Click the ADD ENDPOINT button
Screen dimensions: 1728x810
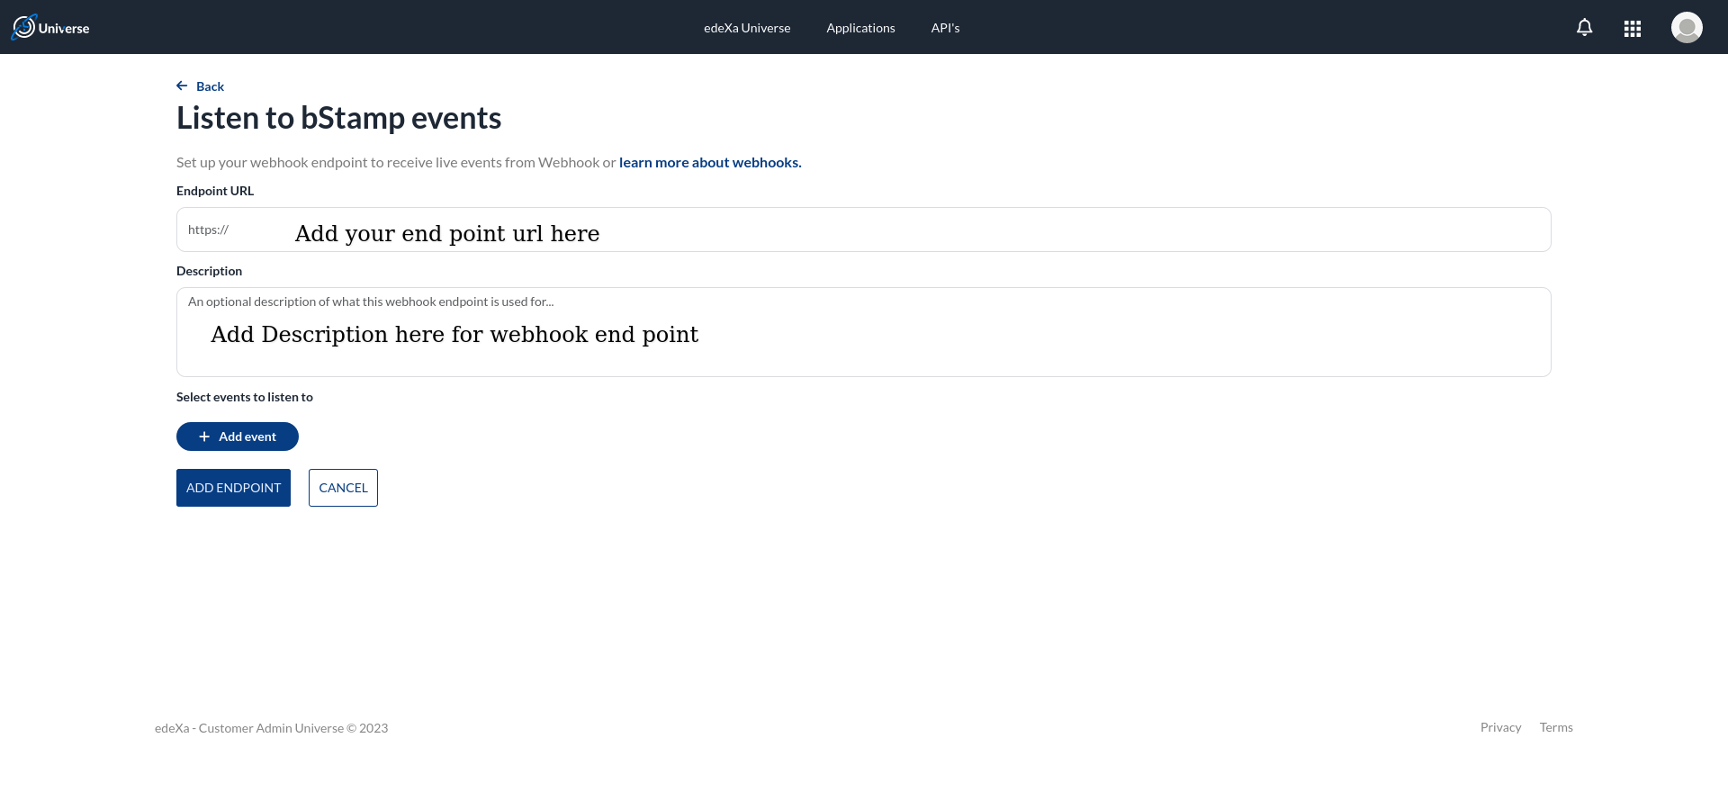[x=233, y=488]
